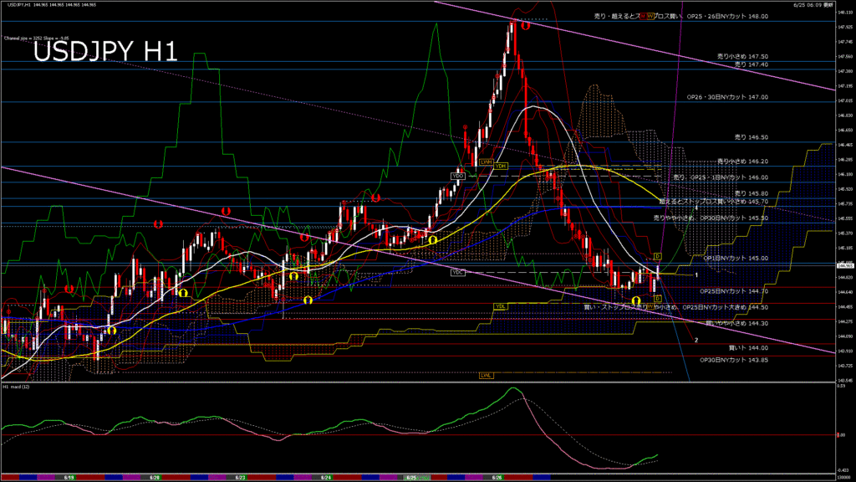The image size is (856, 482).
Task: Click the 'OP30日NYカット 143.85' label
Action: click(734, 360)
